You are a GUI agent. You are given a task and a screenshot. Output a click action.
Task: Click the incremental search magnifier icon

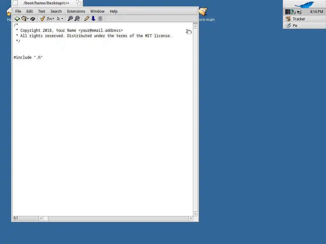[x=77, y=19]
